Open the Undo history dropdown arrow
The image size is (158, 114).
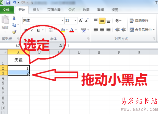tap(18, 2)
